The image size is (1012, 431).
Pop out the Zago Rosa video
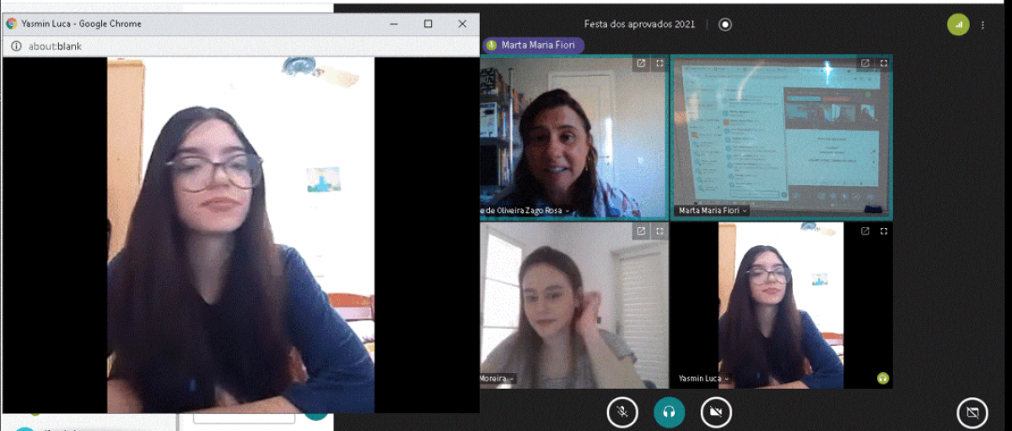(641, 63)
